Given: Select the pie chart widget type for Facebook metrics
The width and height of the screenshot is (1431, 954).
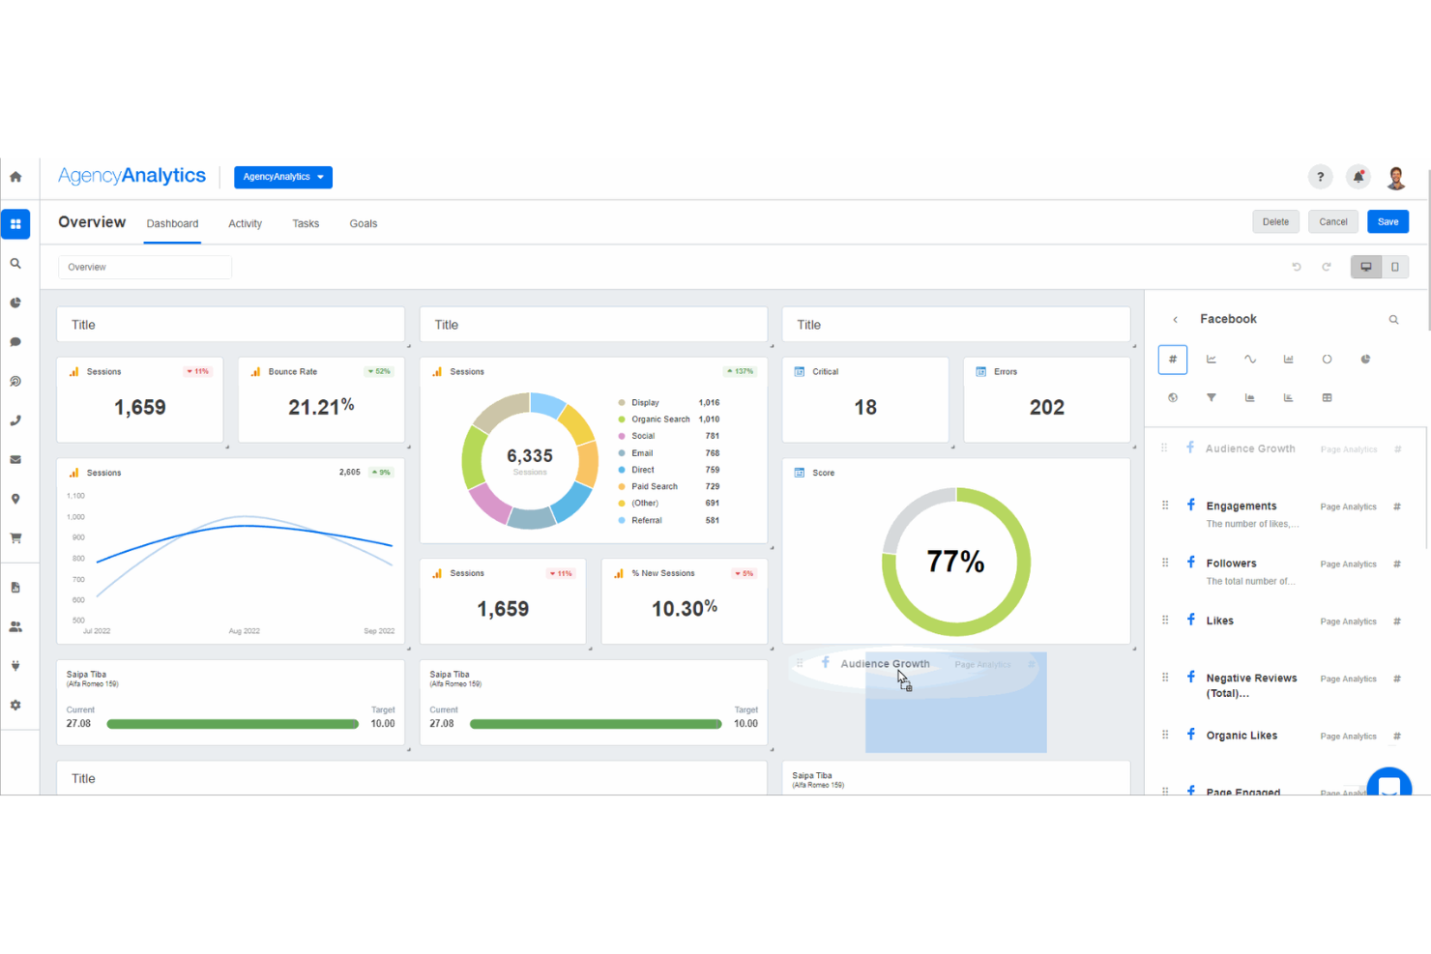Looking at the screenshot, I should pos(1365,359).
